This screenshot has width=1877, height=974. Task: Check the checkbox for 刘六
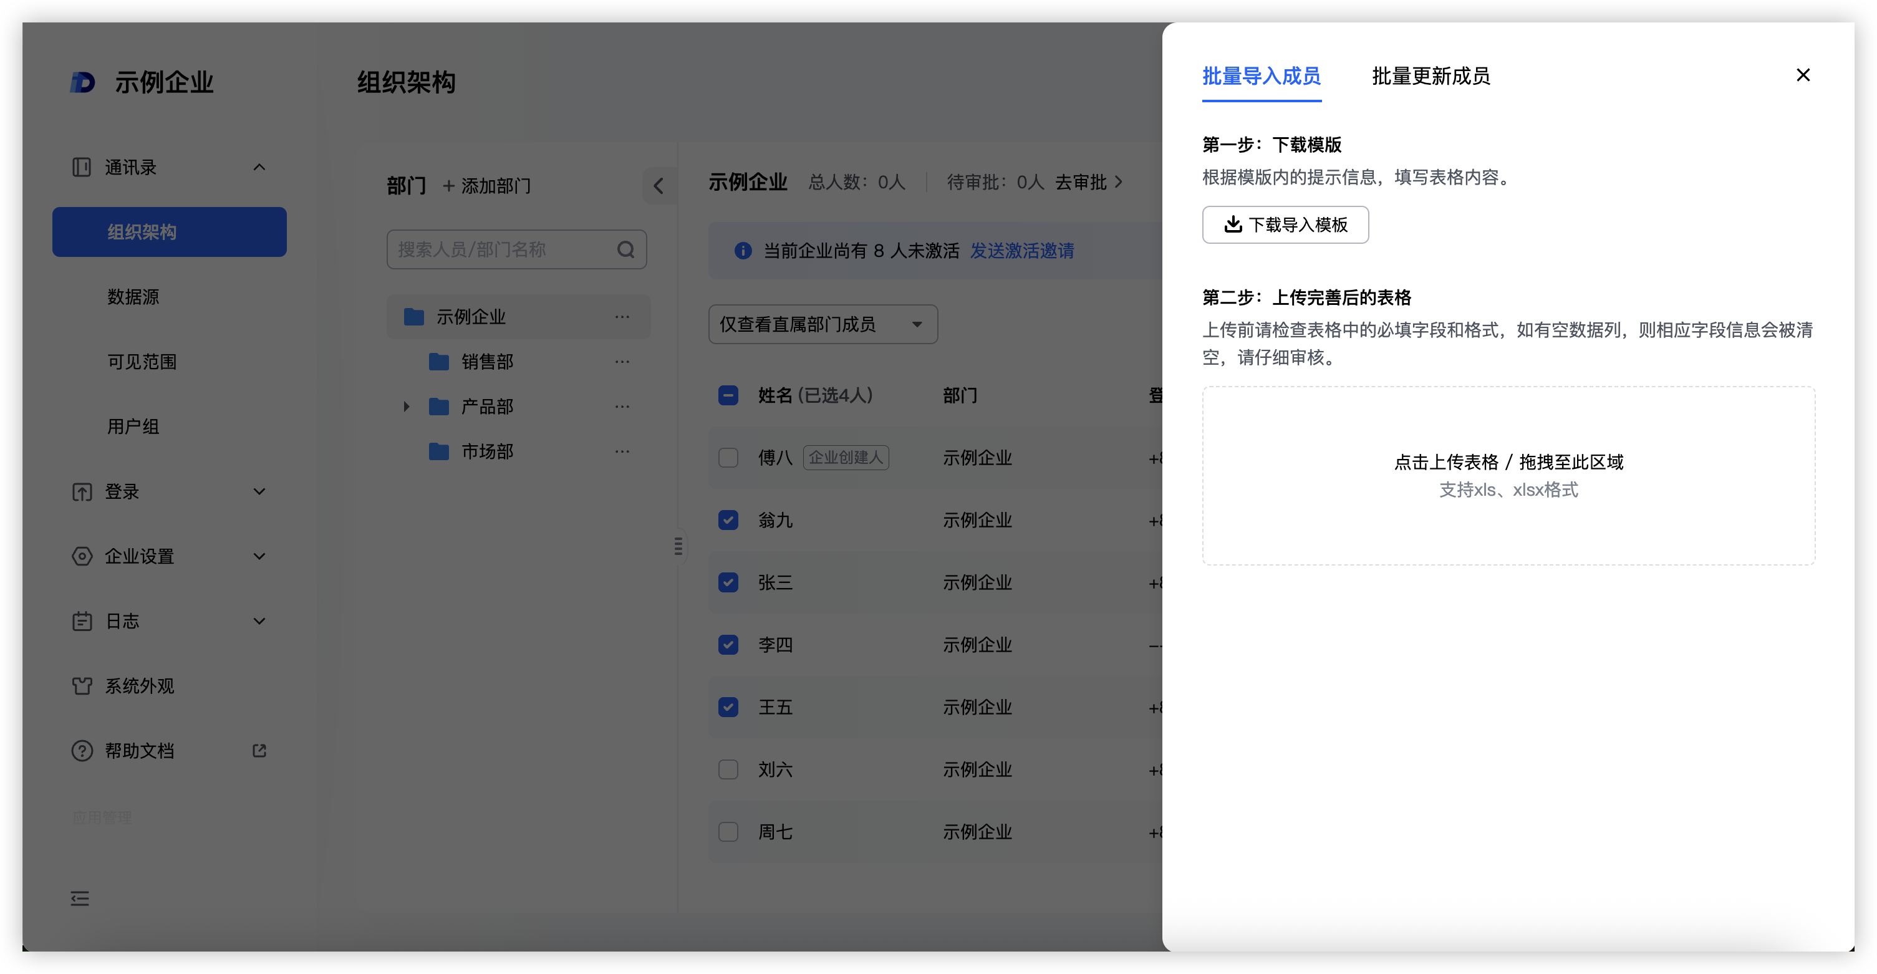[728, 769]
